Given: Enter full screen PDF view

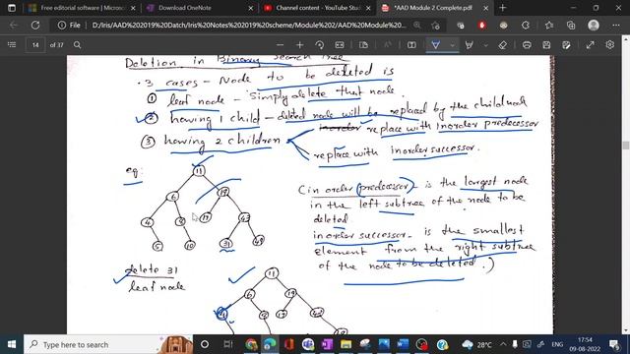Looking at the screenshot, I should tap(591, 45).
